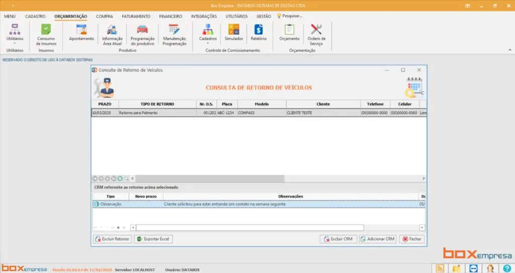This screenshot has width=515, height=273.
Task: Open the FINANCEIRO ribbon tab
Action: coord(170,16)
